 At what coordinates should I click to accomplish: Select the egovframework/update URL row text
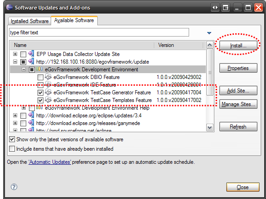pos(93,62)
